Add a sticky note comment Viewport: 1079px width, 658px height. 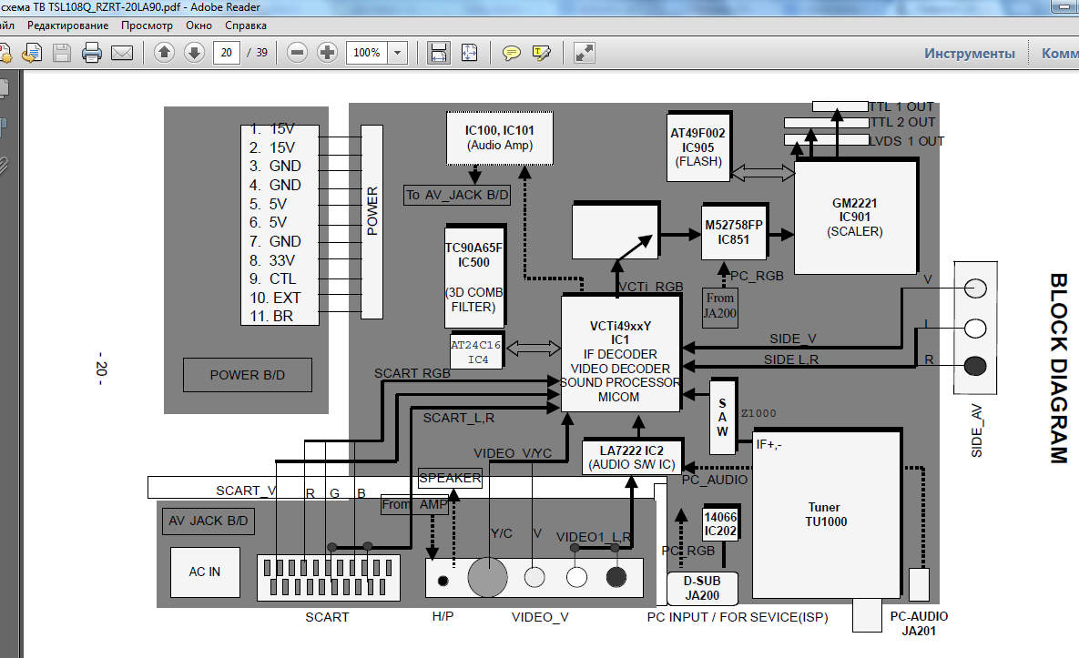click(512, 53)
